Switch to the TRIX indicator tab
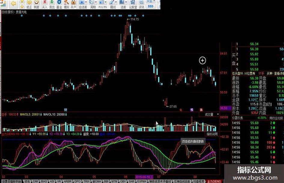This screenshot has height=183, width=284. [87, 181]
